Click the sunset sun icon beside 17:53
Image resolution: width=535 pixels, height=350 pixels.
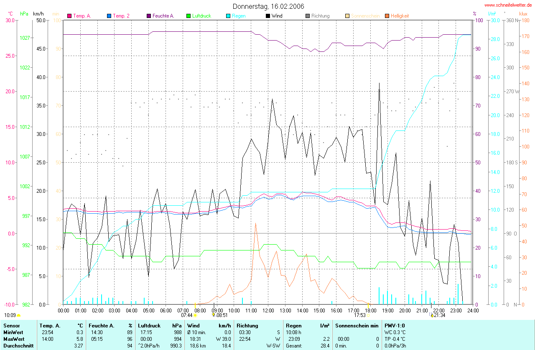point(368,315)
